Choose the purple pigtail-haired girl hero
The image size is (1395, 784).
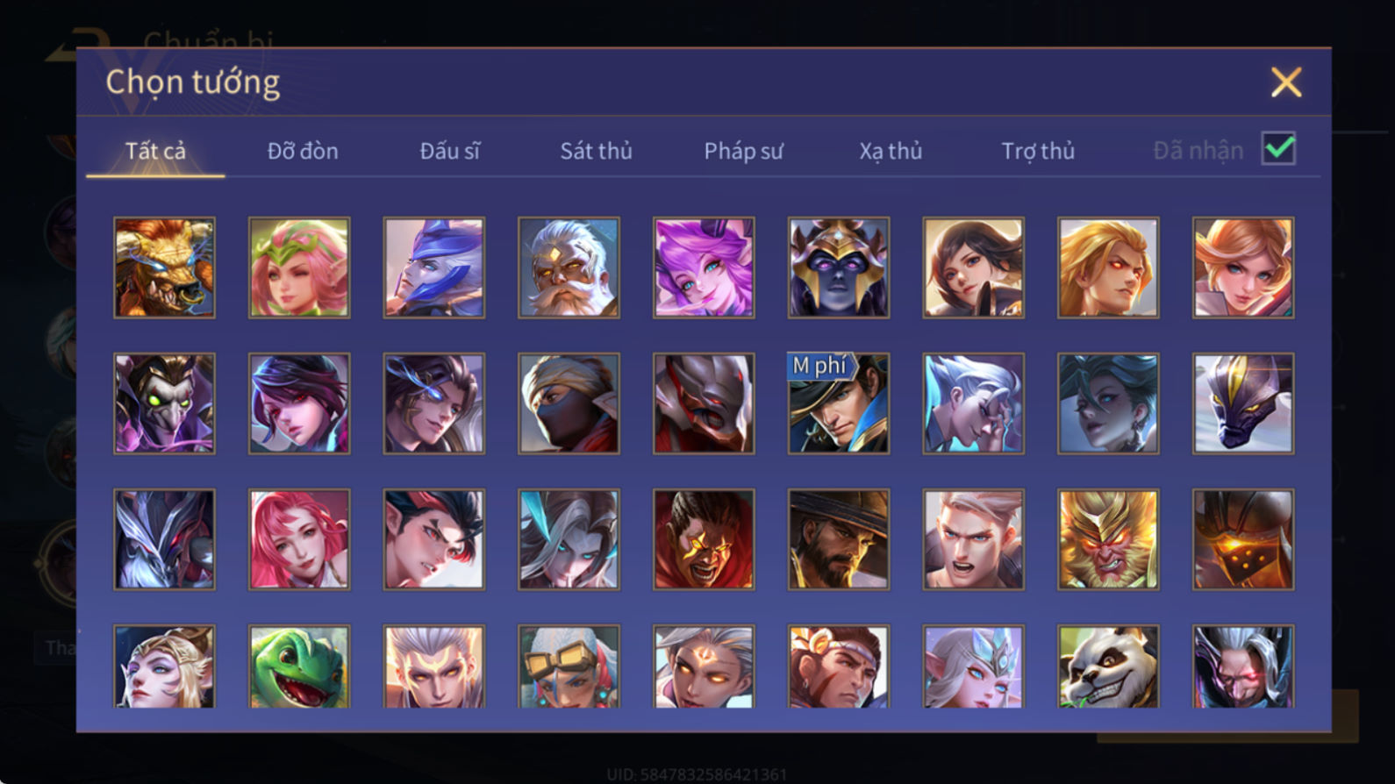[704, 267]
